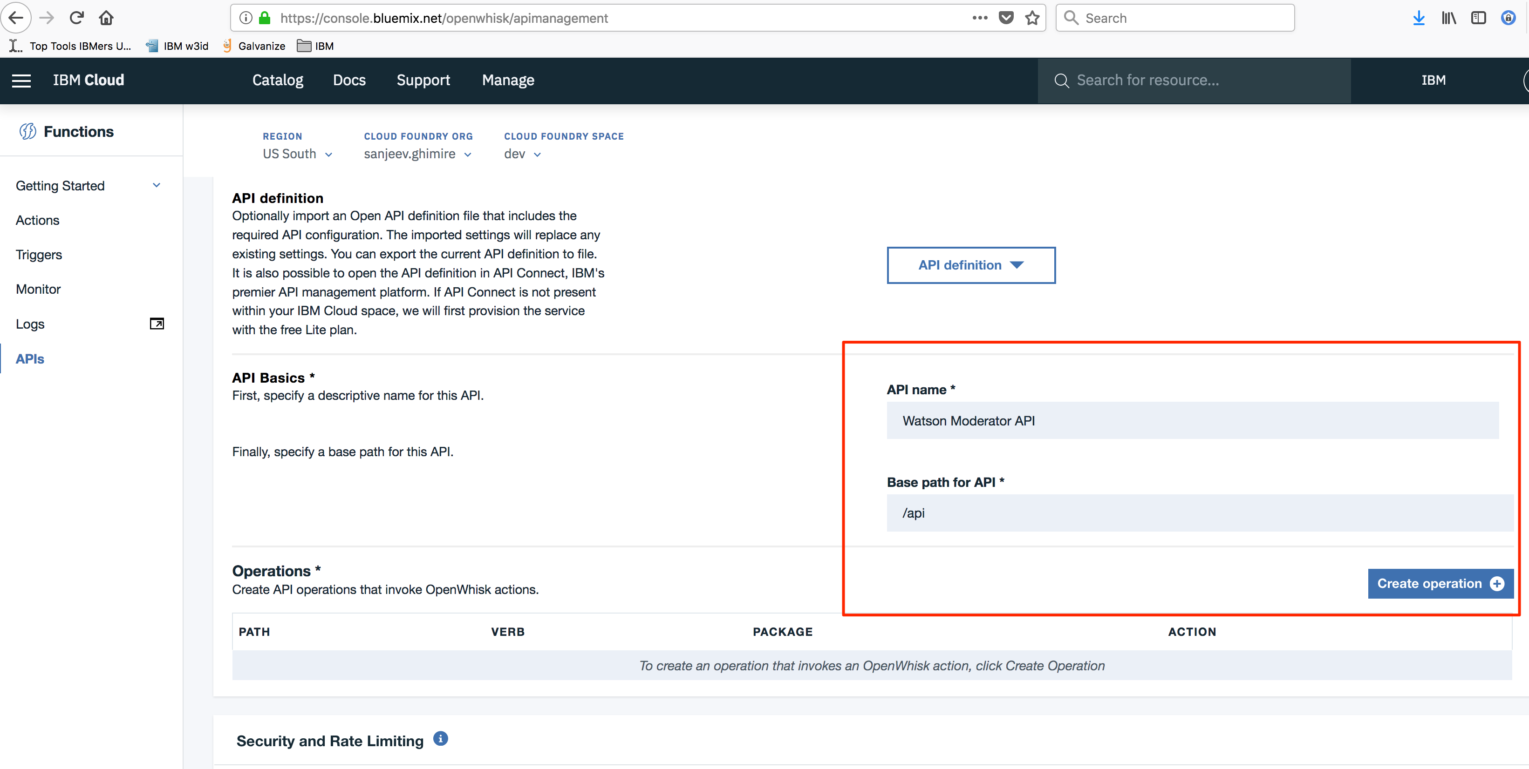Screen dimensions: 1529x769
Task: Open the browser library icon
Action: tap(1448, 18)
